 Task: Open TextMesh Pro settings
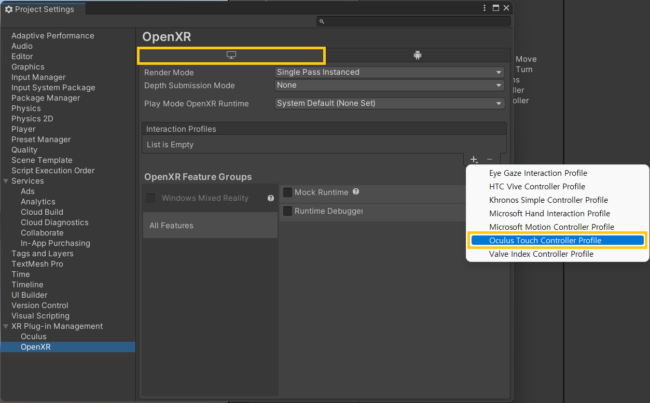[37, 264]
